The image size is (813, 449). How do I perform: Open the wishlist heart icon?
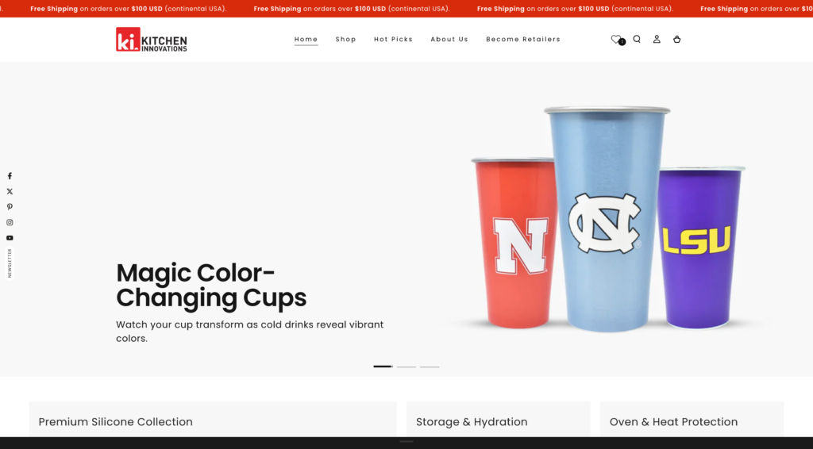(616, 39)
